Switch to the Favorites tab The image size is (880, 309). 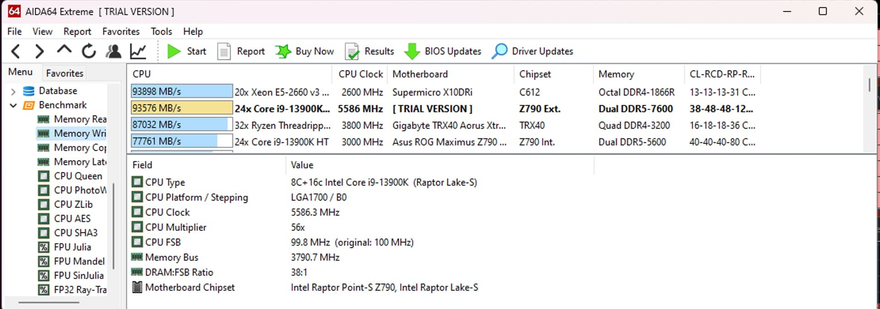(65, 73)
